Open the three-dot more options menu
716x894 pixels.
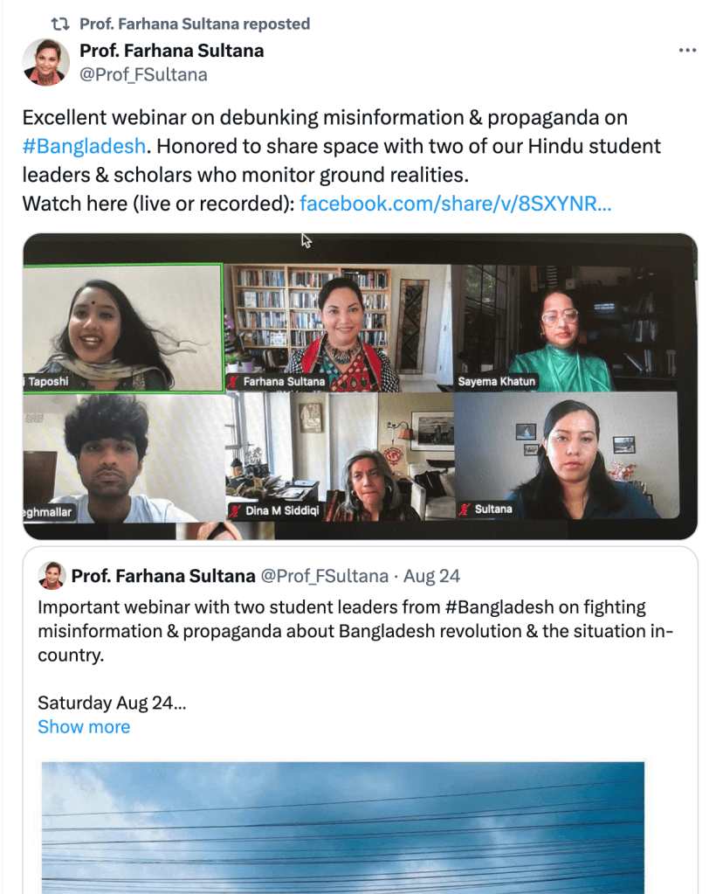tap(687, 50)
